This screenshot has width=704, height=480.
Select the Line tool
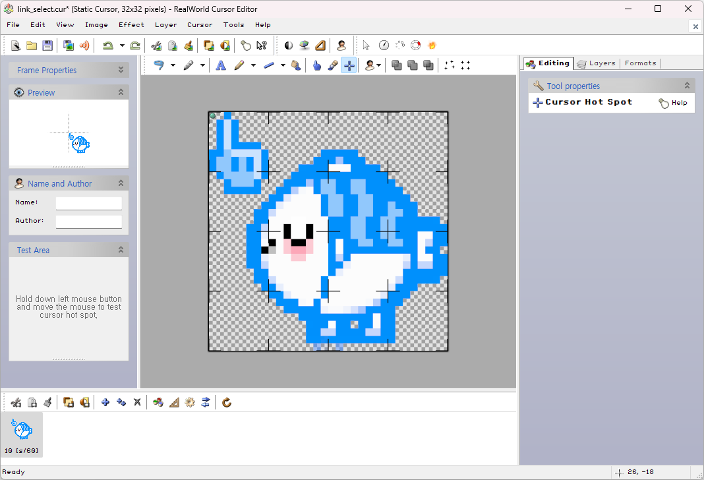(x=269, y=65)
